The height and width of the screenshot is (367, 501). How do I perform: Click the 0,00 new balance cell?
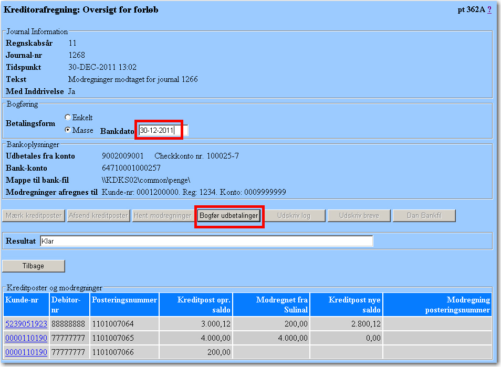coord(347,338)
